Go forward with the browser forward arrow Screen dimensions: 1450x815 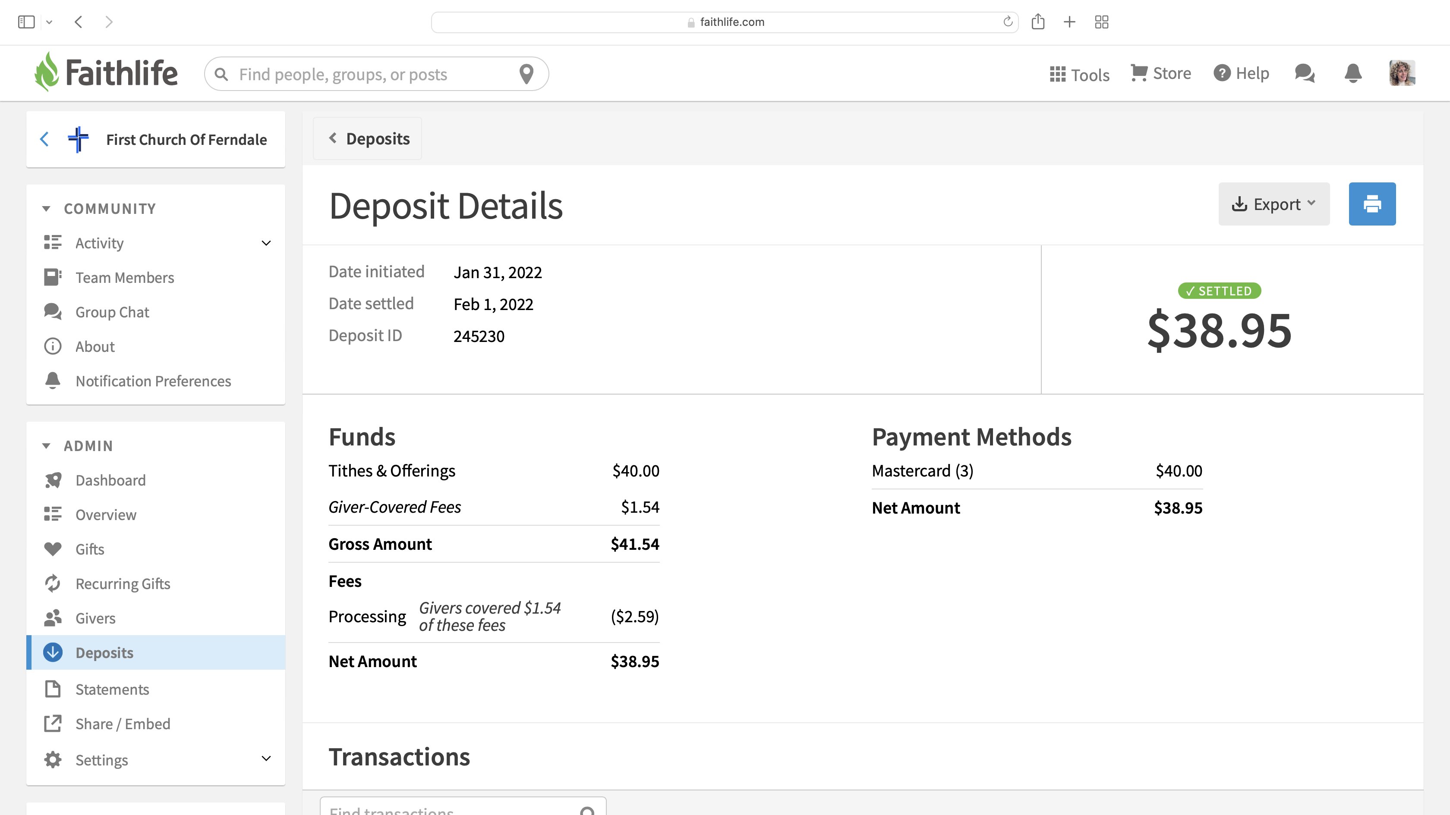109,22
